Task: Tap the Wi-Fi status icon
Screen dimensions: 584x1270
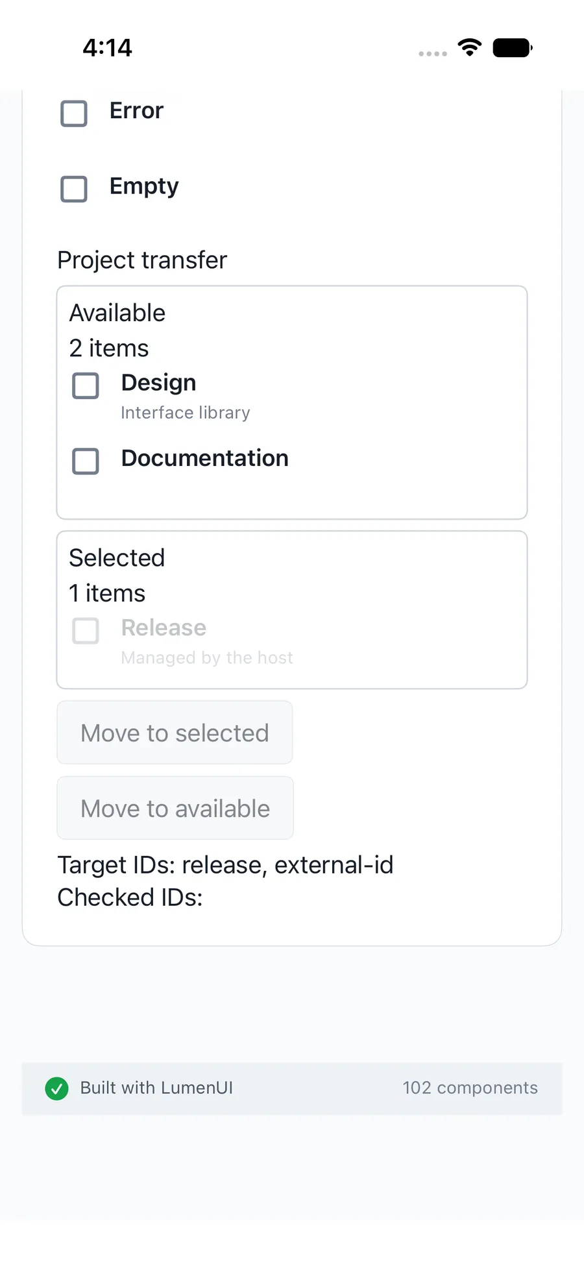Action: pos(470,47)
